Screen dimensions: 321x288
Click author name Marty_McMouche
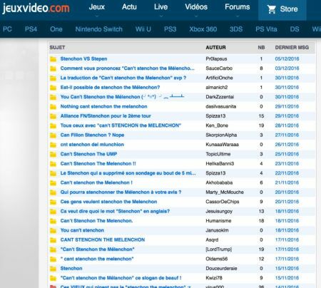point(225,192)
